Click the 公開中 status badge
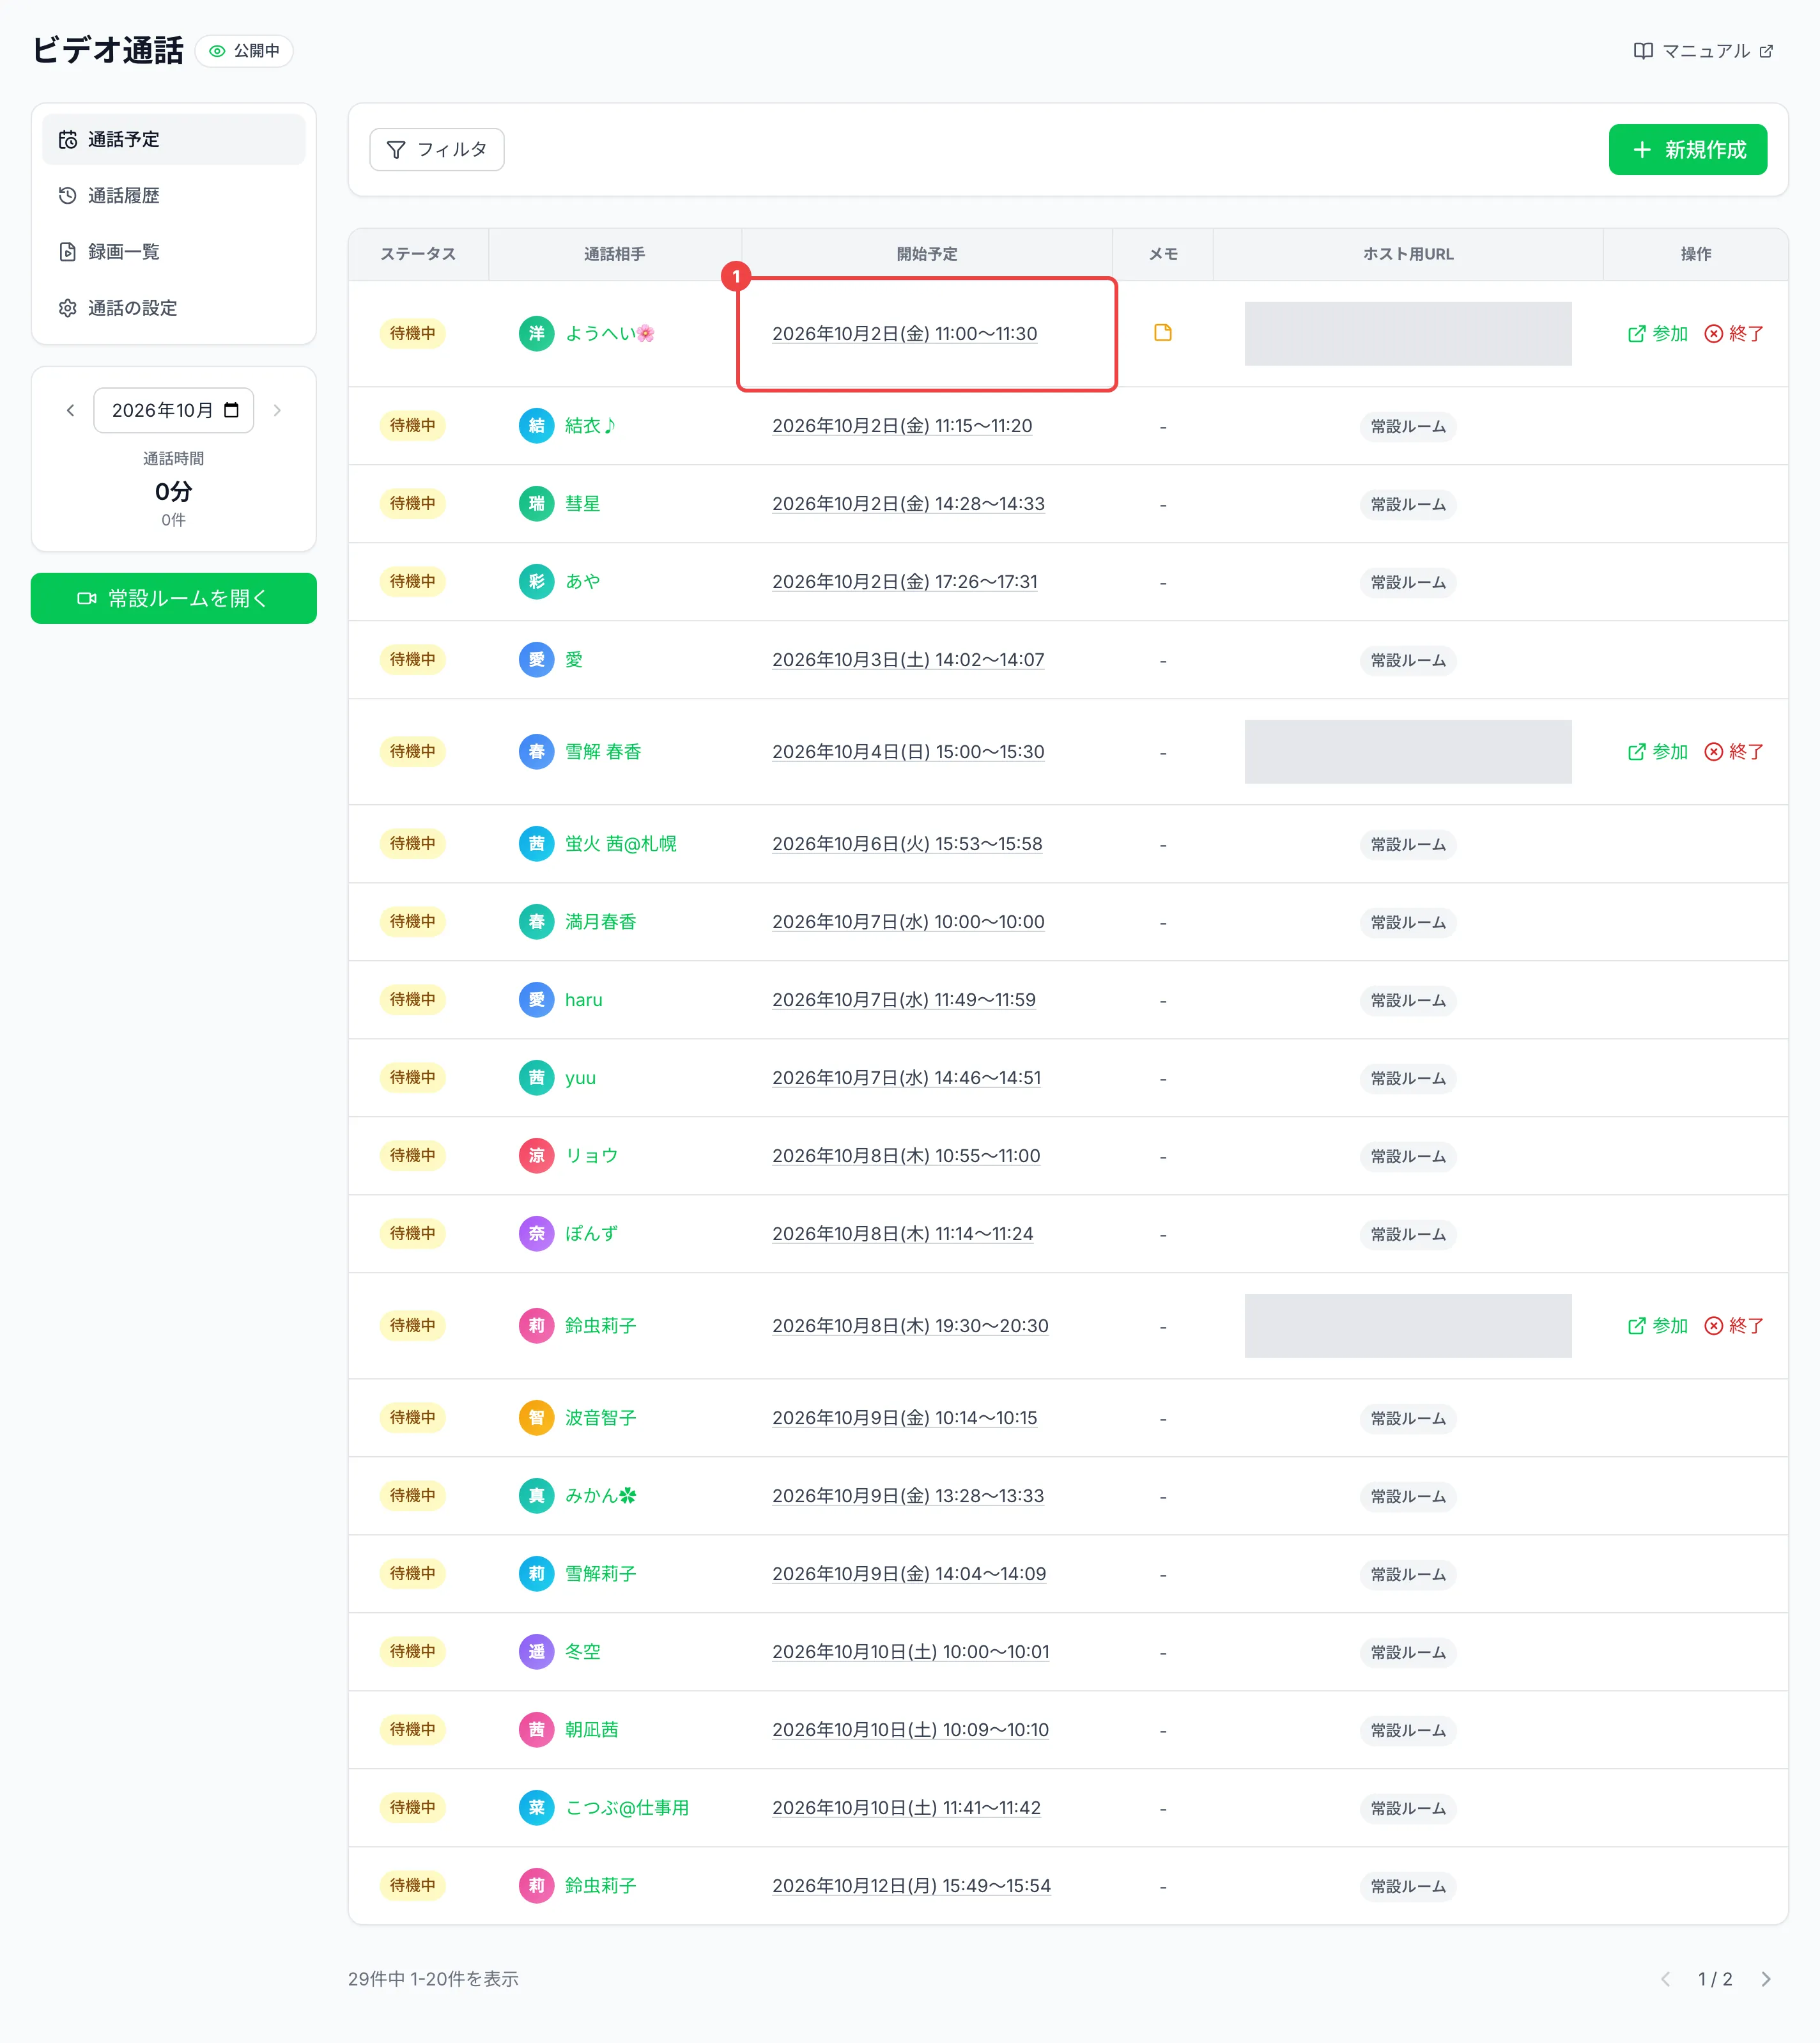 tap(244, 51)
